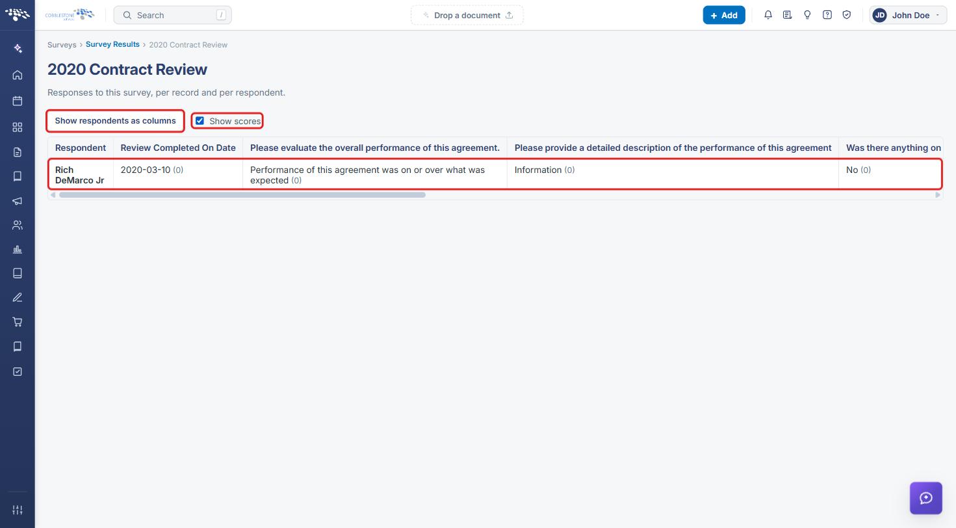Open the megaphone icon in sidebar

click(x=18, y=201)
